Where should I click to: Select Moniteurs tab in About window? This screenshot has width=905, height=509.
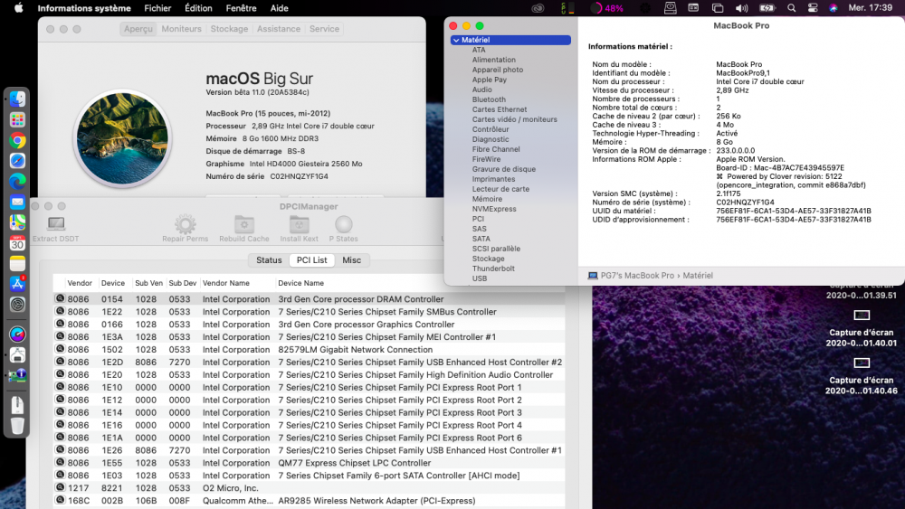[181, 29]
